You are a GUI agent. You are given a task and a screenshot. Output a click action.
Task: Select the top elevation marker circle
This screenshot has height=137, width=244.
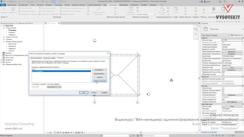point(95,41)
